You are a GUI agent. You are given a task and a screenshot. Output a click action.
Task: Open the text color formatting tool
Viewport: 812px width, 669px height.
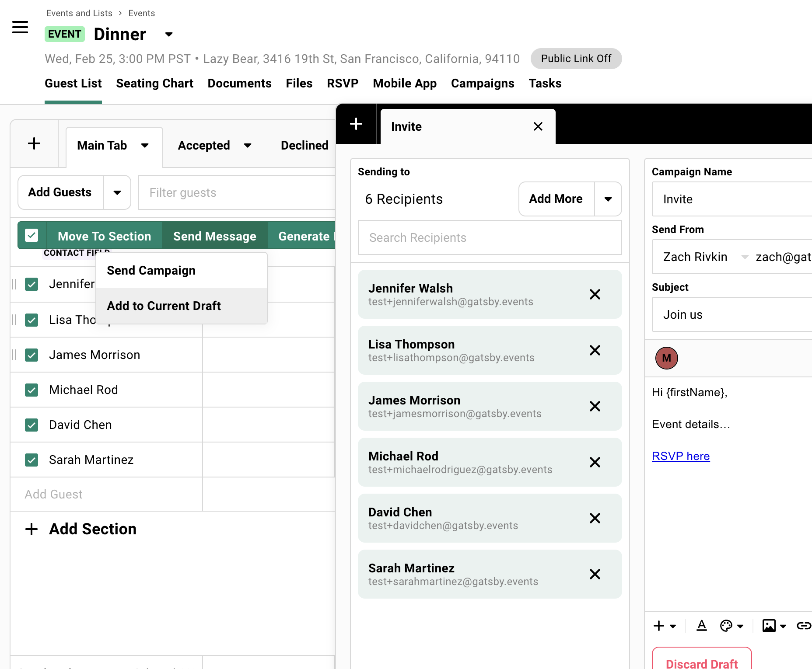pyautogui.click(x=702, y=626)
